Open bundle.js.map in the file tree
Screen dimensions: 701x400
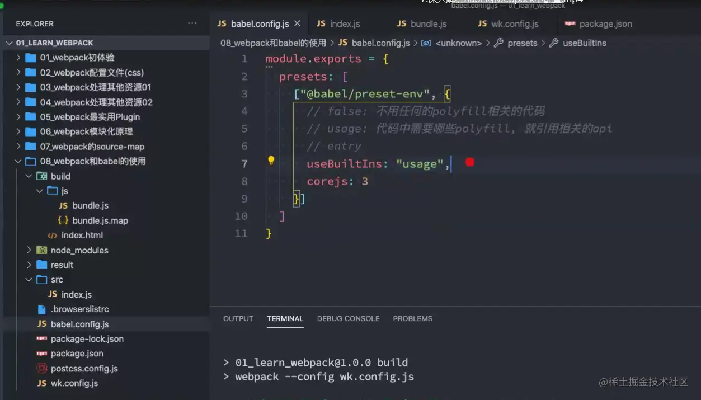tap(100, 220)
